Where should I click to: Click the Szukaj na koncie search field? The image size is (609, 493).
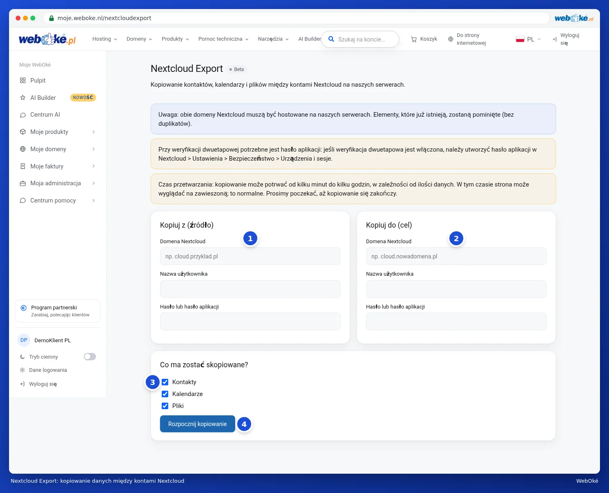coord(360,39)
